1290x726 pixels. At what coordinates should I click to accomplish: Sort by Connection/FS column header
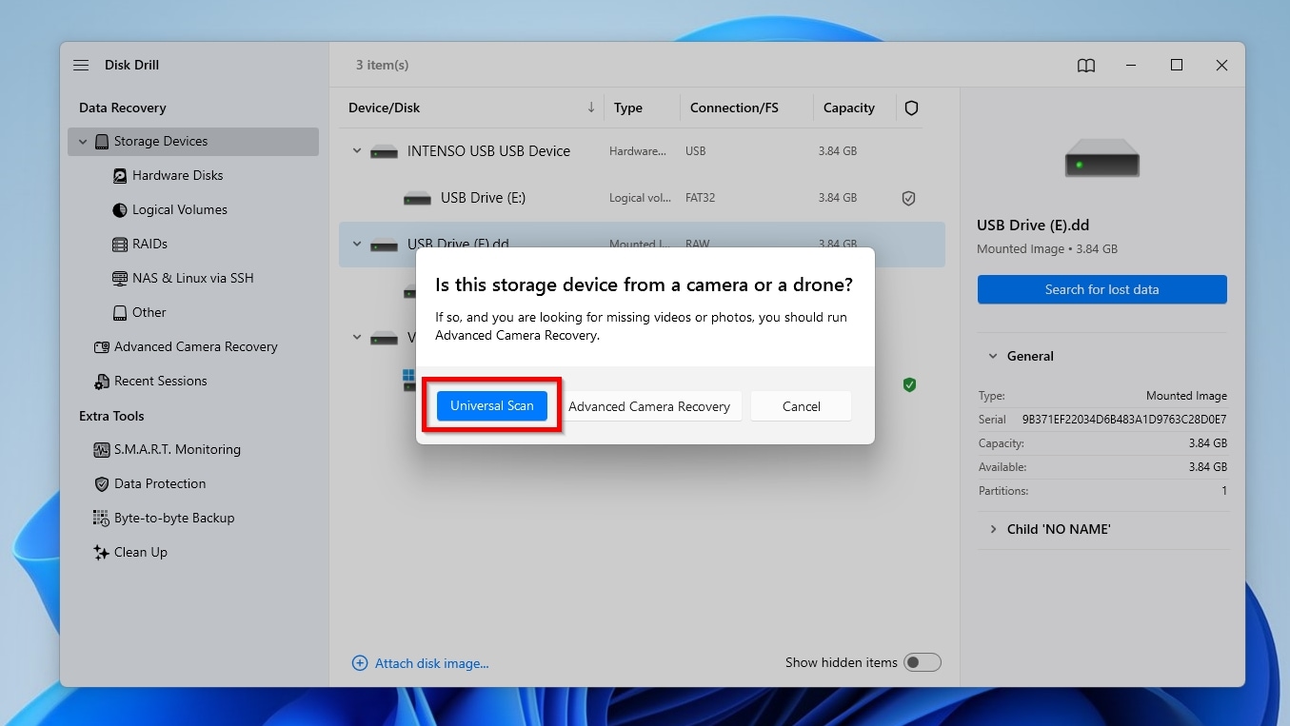[x=734, y=108]
